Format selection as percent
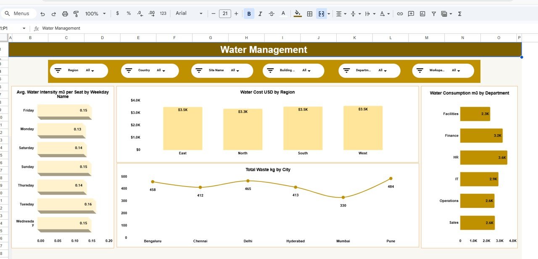 [x=128, y=13]
